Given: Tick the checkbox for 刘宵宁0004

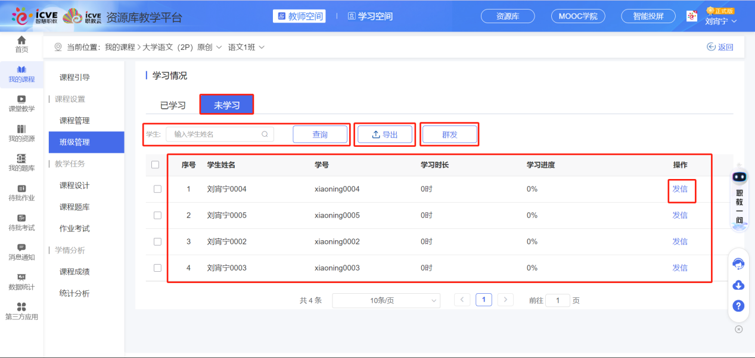Looking at the screenshot, I should (157, 189).
